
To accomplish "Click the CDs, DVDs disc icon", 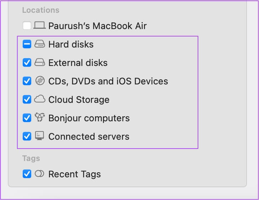I will coord(40,81).
